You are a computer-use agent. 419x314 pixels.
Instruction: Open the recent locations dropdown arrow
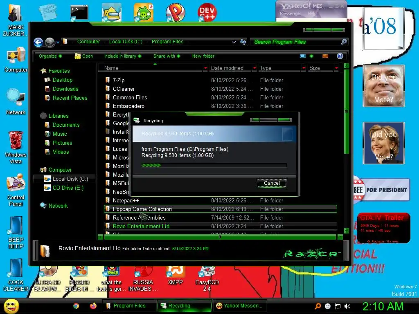coord(58,42)
